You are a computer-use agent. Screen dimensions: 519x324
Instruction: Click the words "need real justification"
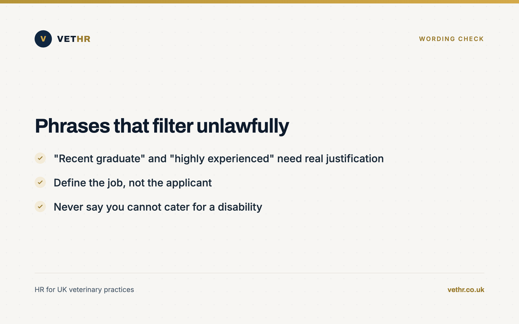click(x=330, y=158)
